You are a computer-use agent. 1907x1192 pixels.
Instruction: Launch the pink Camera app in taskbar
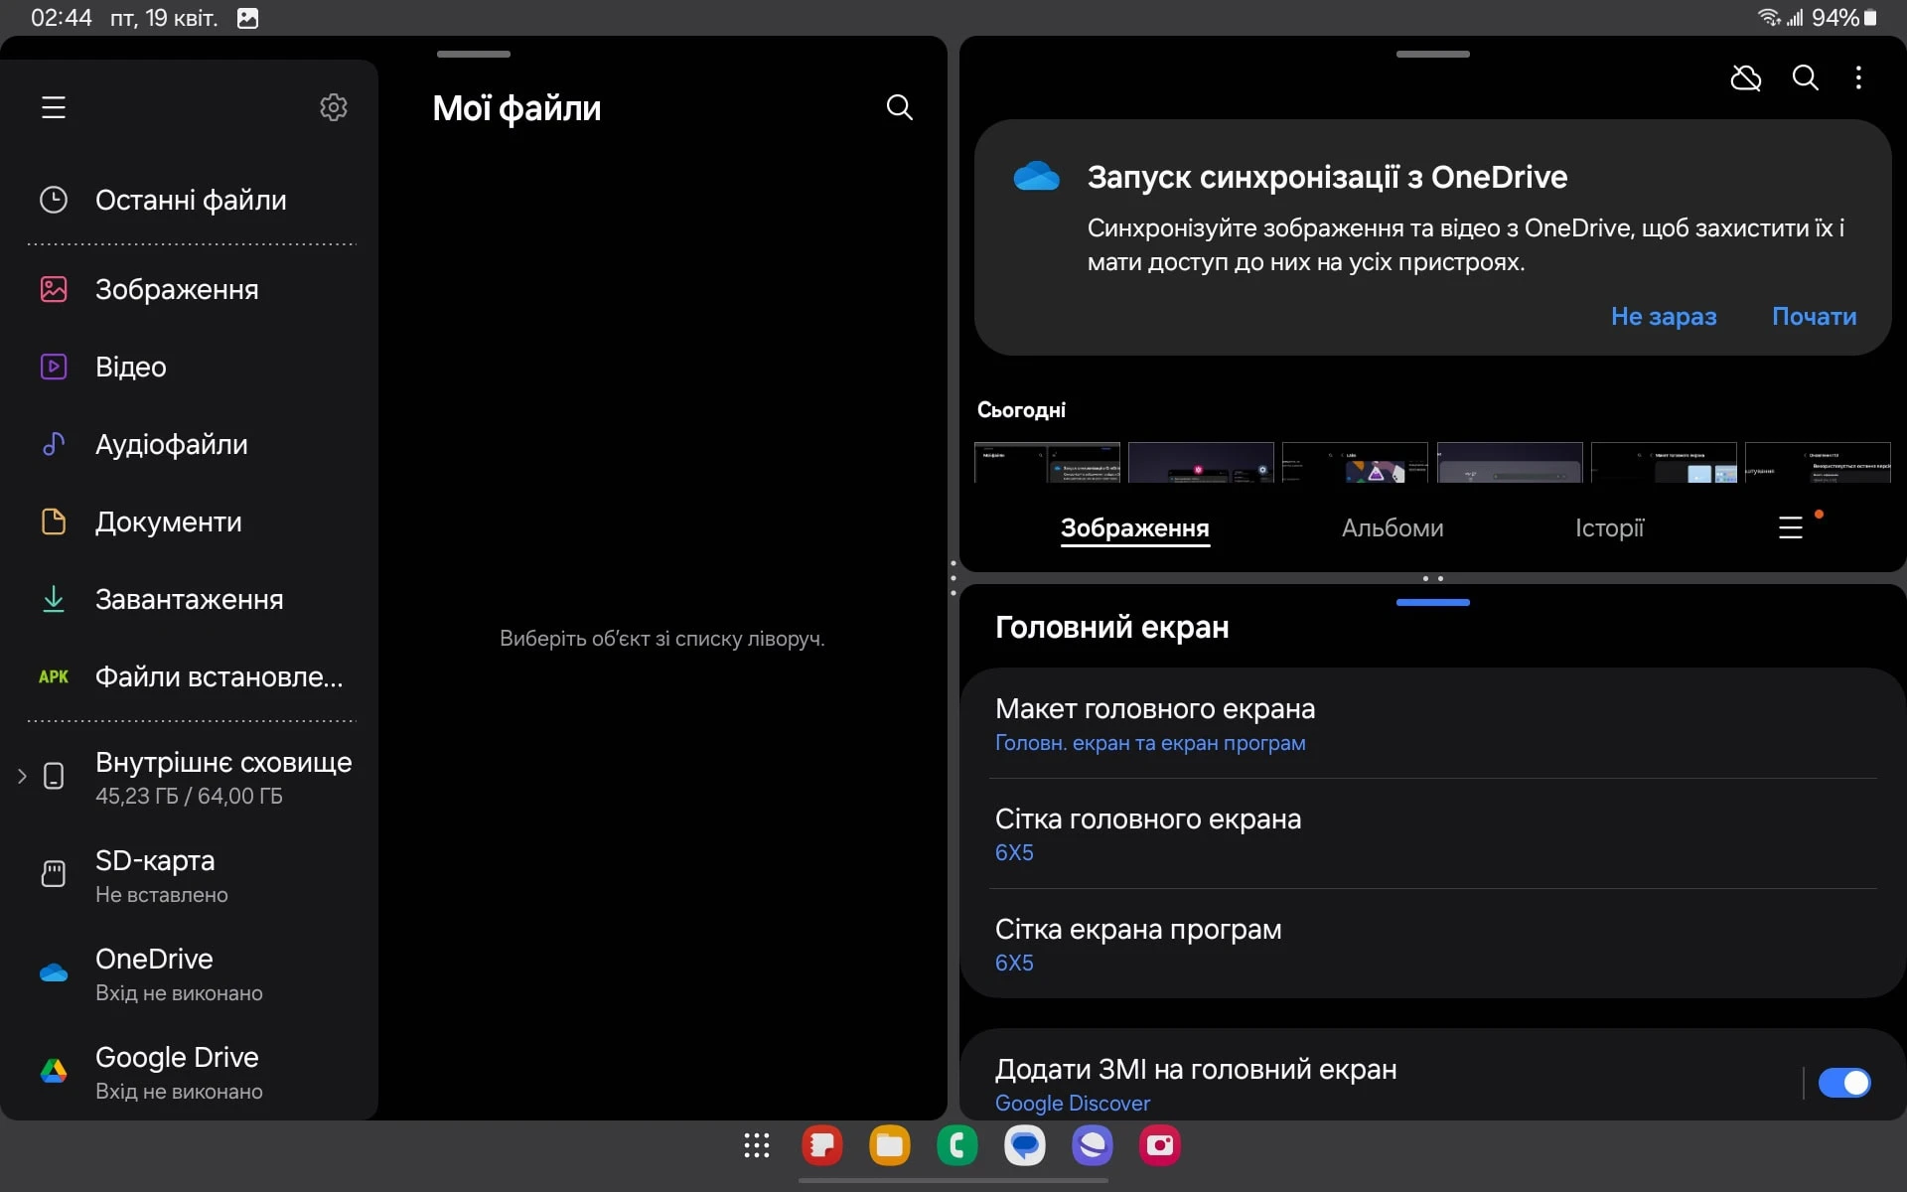(x=1160, y=1145)
